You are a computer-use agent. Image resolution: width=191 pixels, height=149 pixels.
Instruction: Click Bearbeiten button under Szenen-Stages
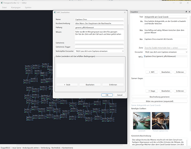pos(166,91)
